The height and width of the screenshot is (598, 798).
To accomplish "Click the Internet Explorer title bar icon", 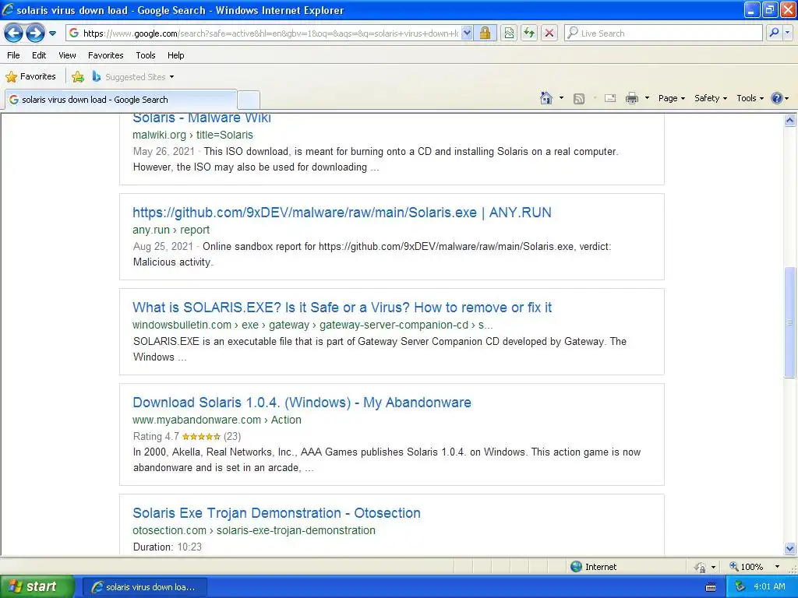I will pyautogui.click(x=8, y=9).
